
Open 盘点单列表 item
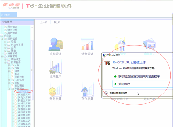24,118
